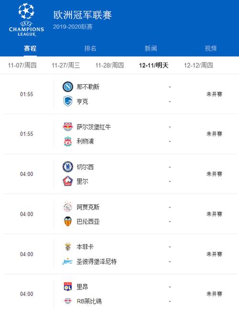Open the 视频 video tab

(x=211, y=48)
